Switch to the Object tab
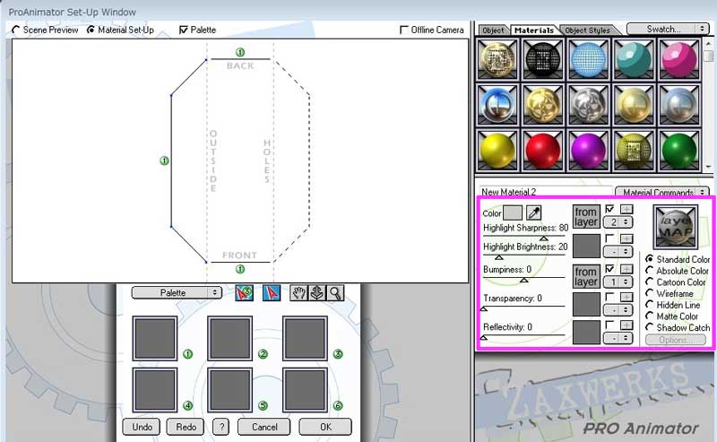Viewport: 717px width, 442px height. point(493,30)
